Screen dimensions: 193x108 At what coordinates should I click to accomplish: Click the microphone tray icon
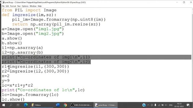tap(155, 105)
